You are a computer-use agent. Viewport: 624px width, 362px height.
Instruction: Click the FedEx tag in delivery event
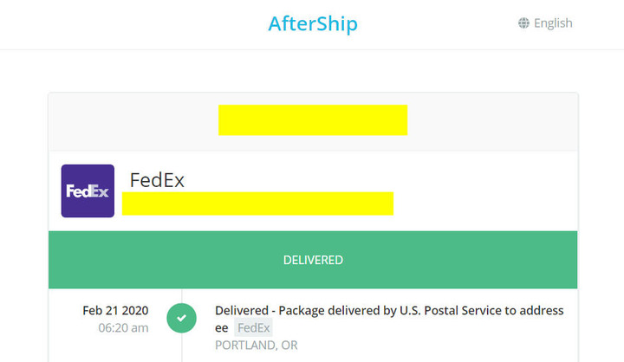pos(253,327)
